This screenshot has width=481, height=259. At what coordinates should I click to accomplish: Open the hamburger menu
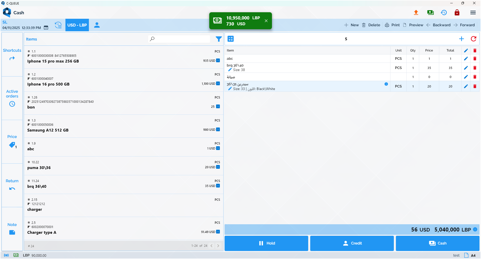(473, 12)
